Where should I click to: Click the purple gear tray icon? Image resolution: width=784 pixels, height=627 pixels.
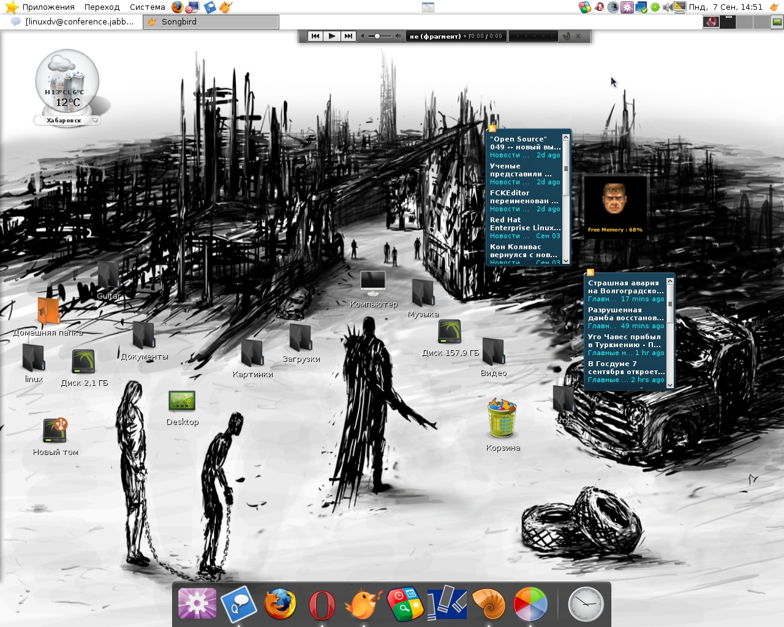[x=627, y=7]
